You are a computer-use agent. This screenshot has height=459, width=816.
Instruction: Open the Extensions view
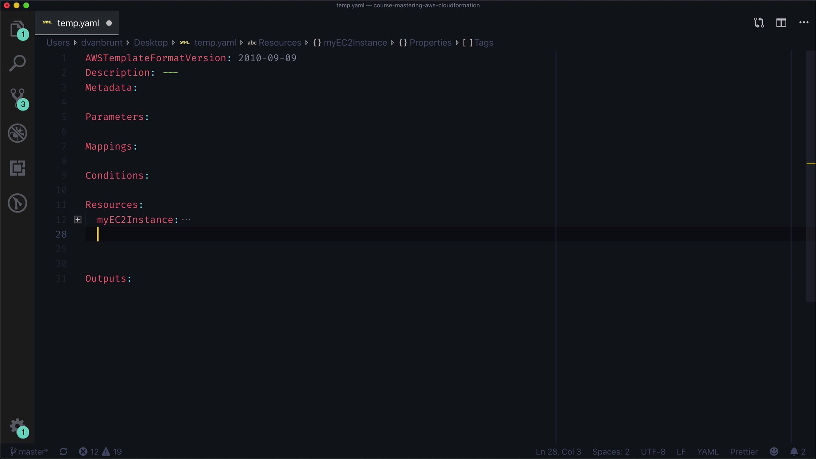17,168
